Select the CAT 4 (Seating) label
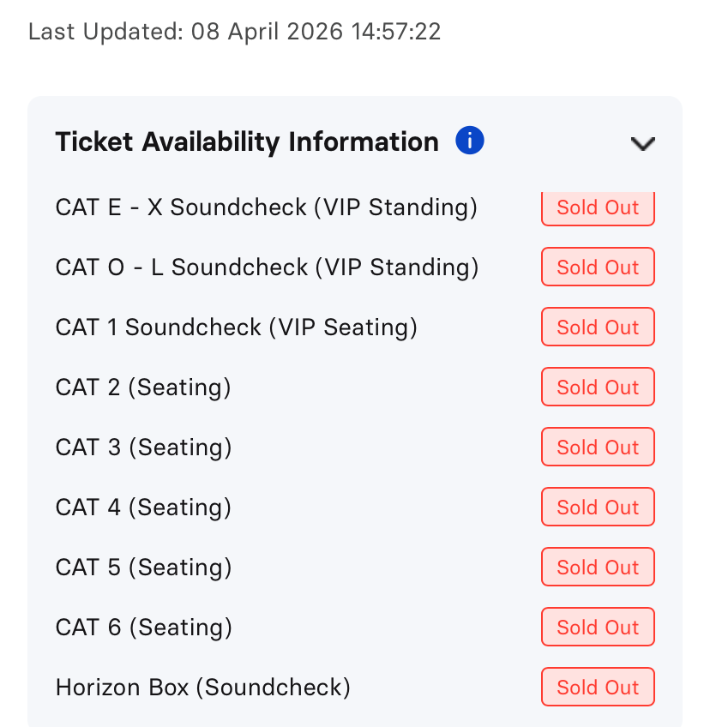Screen dimensions: 710x727 pos(143,508)
